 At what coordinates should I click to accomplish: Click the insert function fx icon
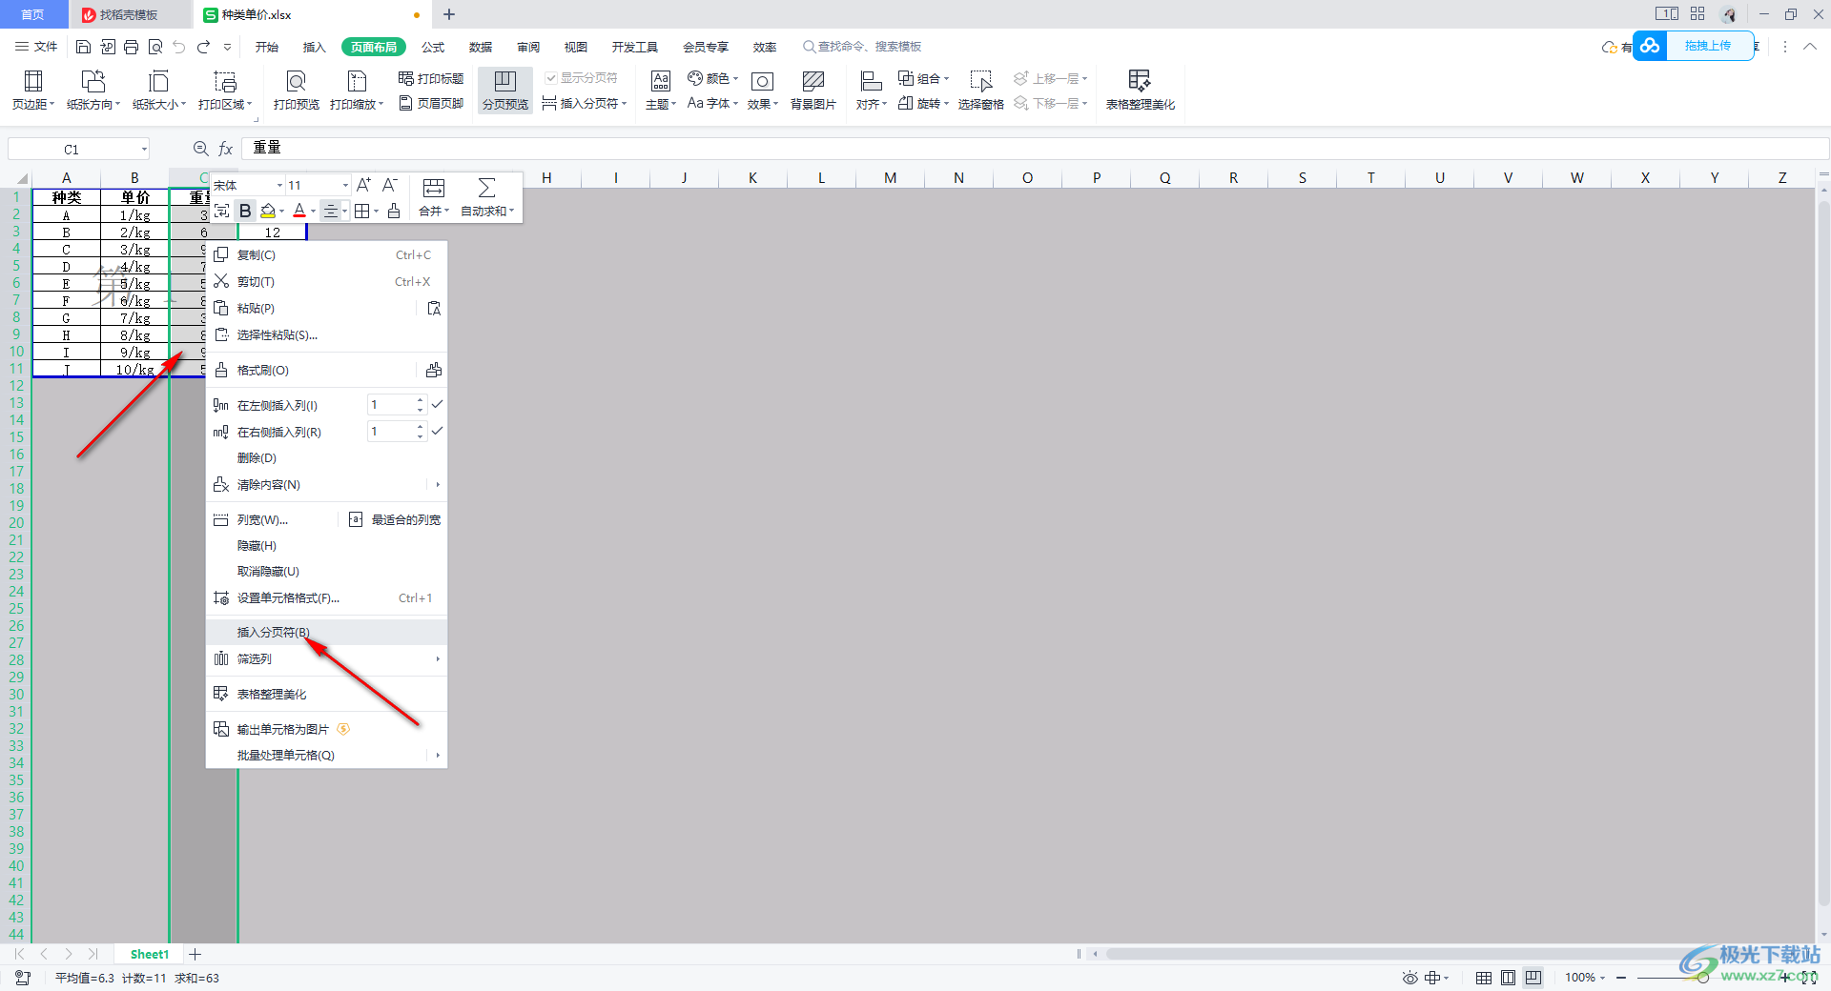point(226,149)
